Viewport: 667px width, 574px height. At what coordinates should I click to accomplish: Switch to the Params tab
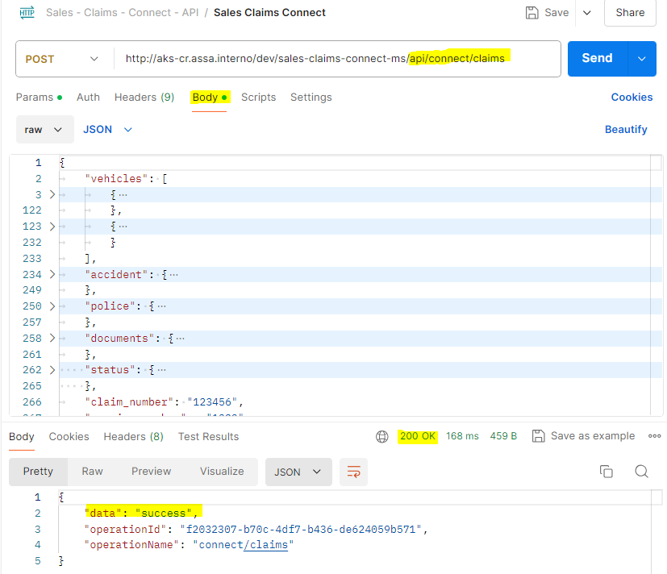[39, 98]
